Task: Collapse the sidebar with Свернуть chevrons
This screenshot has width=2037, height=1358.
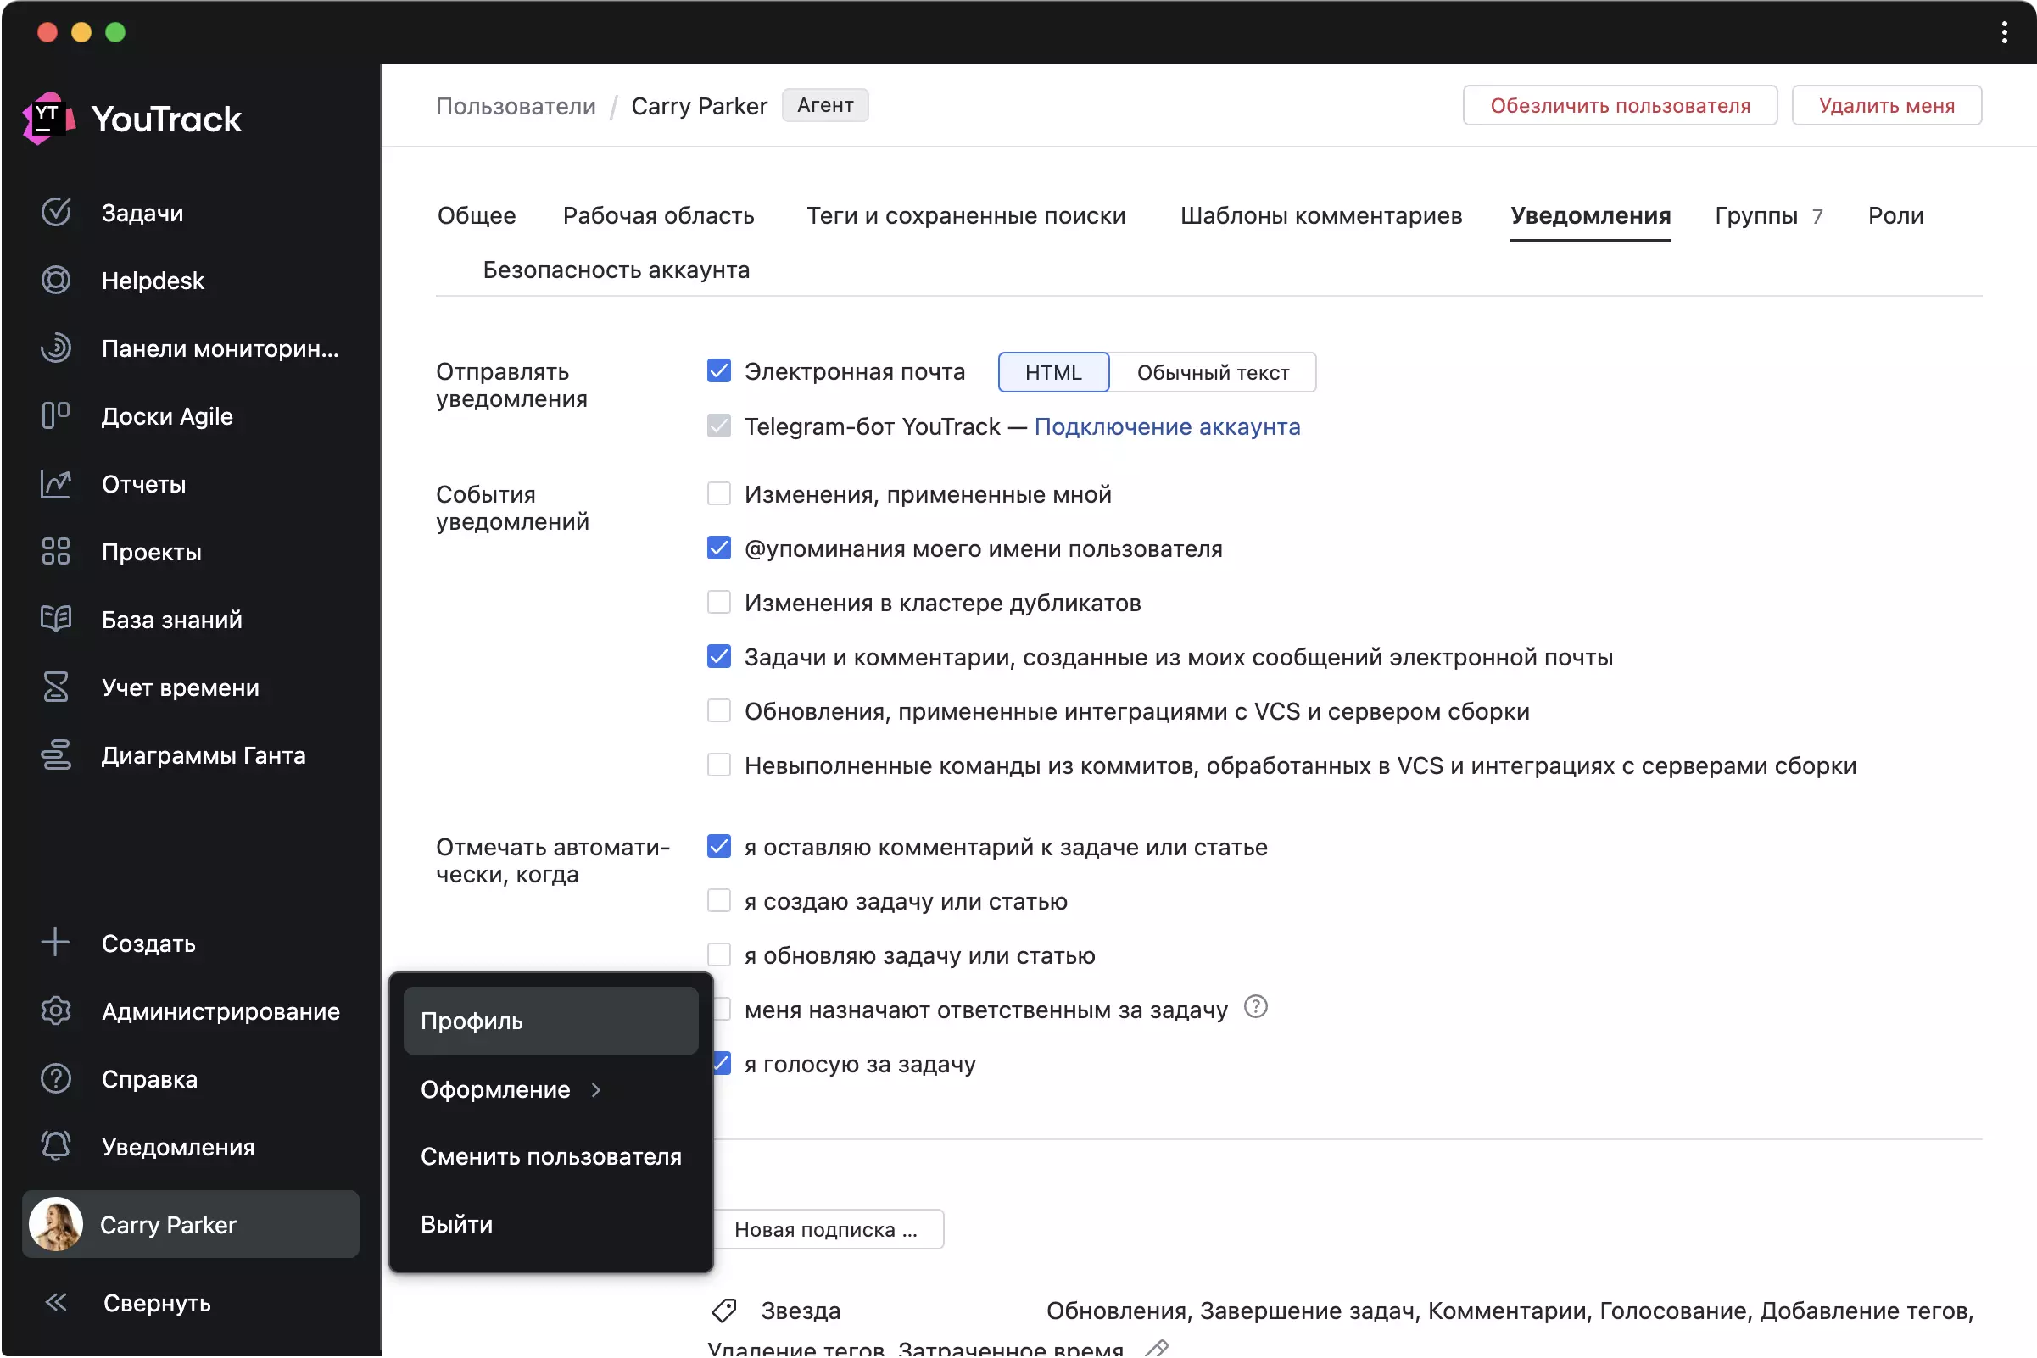Action: pos(55,1303)
